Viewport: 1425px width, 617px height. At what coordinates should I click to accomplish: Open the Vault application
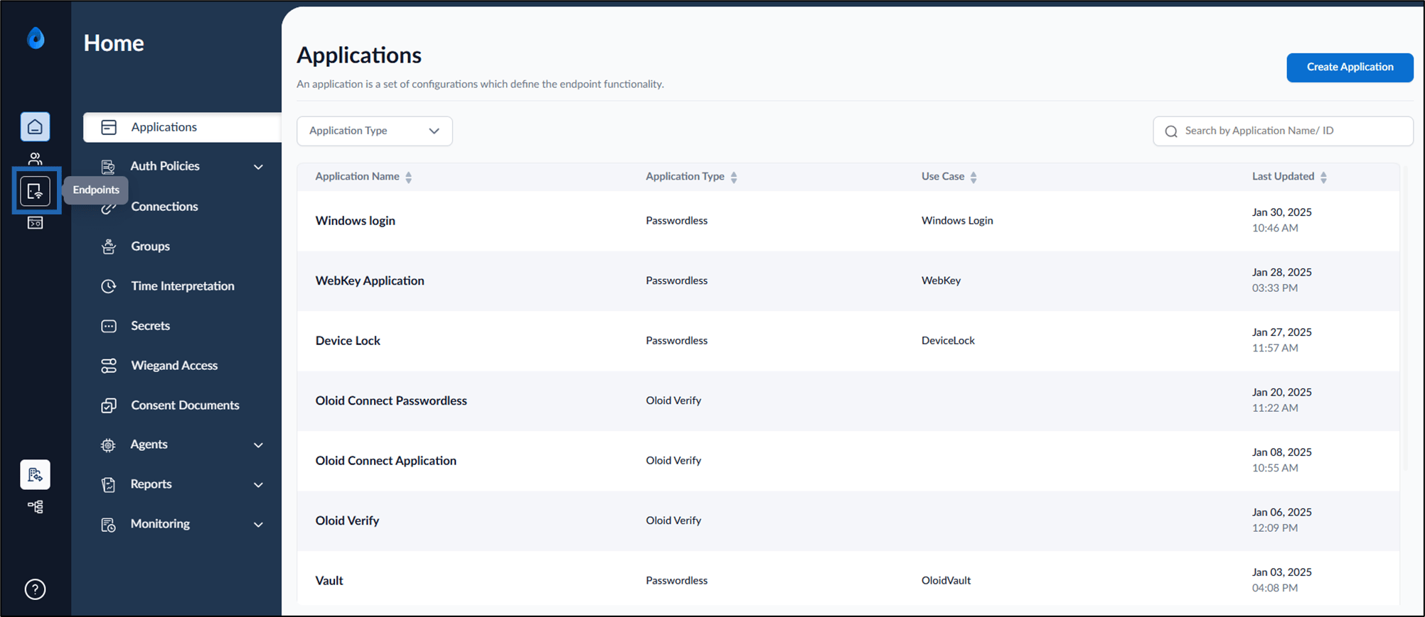click(x=329, y=581)
